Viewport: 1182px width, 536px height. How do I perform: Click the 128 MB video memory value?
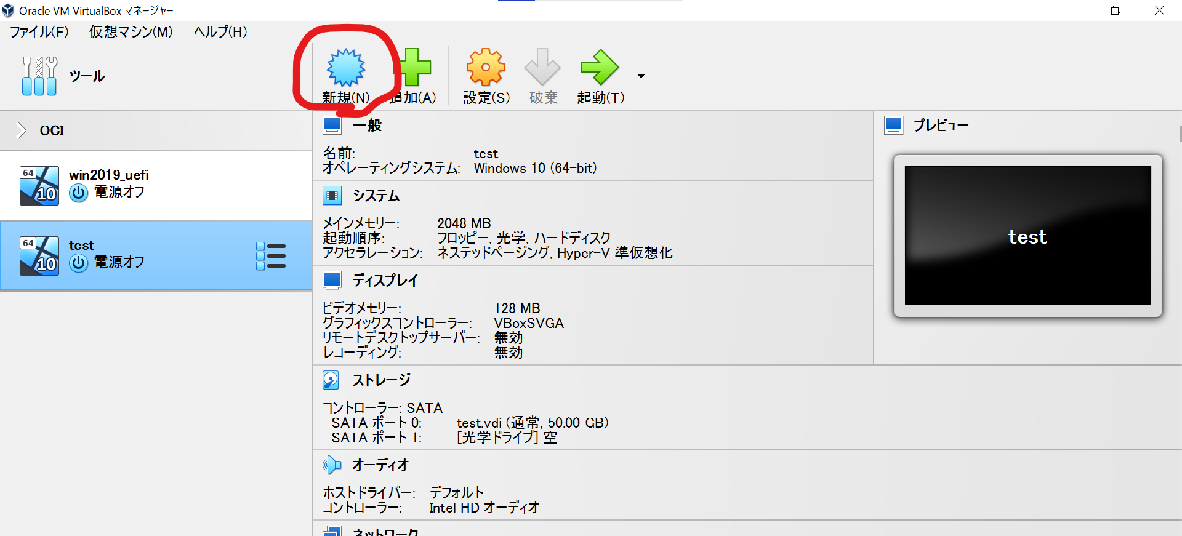[x=517, y=308]
